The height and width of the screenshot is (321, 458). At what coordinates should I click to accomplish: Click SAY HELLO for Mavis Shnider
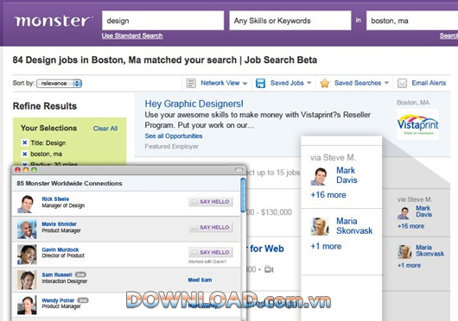point(211,228)
